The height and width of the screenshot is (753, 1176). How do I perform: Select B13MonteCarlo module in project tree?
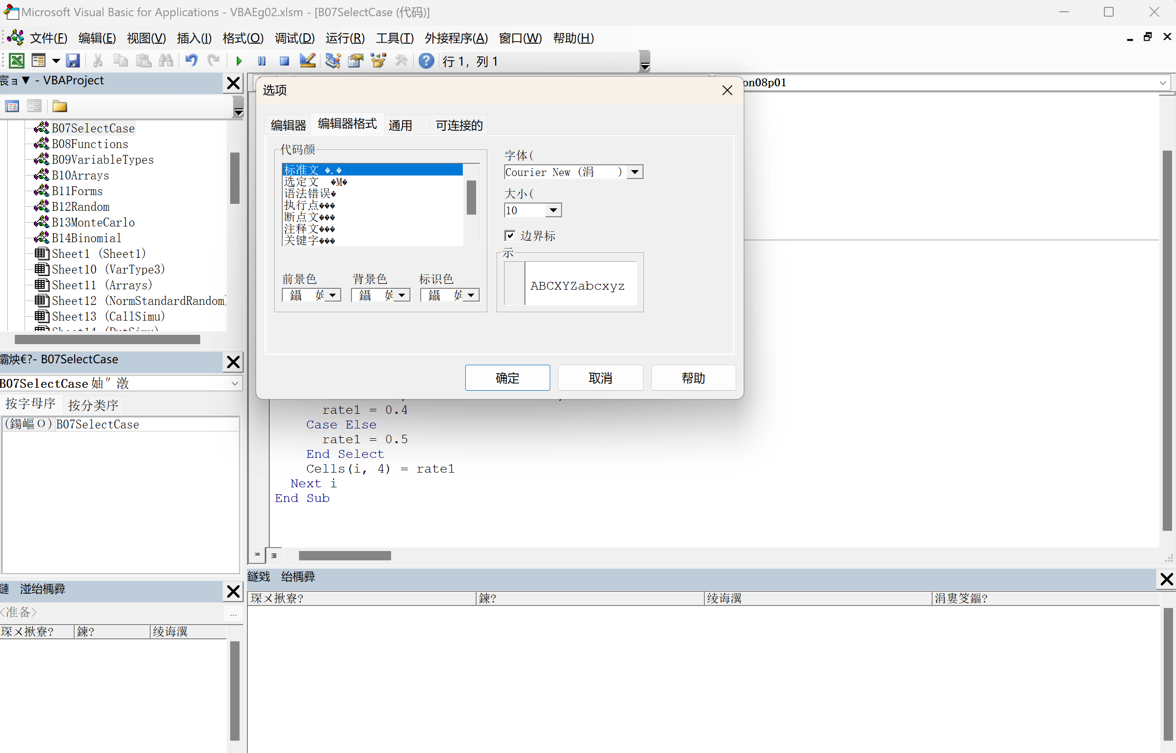point(93,223)
